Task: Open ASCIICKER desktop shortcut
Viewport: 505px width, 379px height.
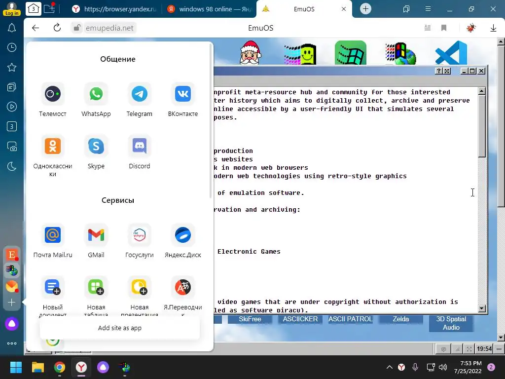Action: [300, 319]
